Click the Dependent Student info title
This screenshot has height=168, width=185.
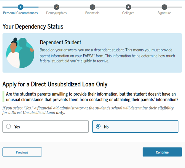pos(60,42)
